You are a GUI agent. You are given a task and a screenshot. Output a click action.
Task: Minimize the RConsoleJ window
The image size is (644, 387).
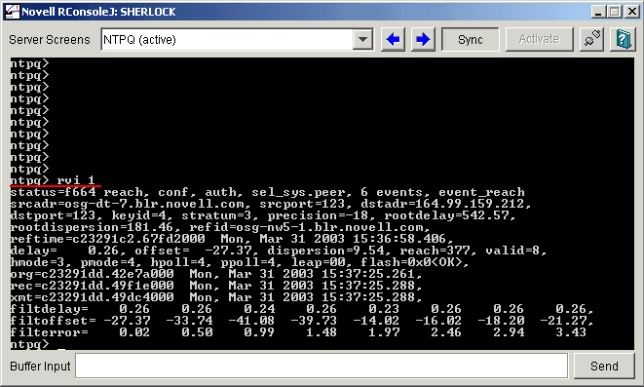[x=598, y=12]
